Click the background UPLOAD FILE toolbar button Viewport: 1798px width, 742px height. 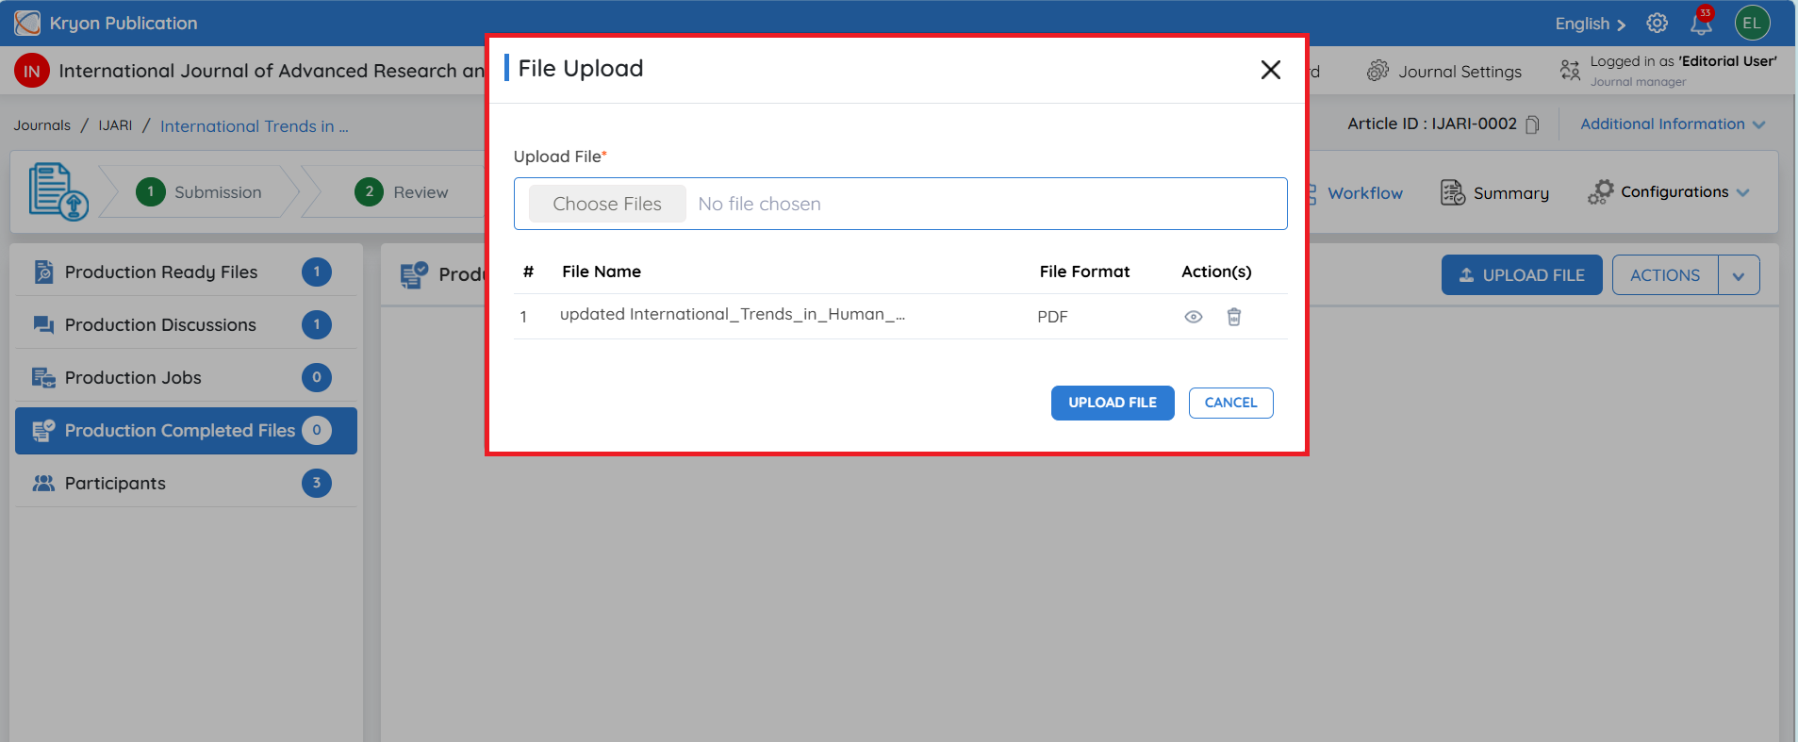[x=1521, y=275]
